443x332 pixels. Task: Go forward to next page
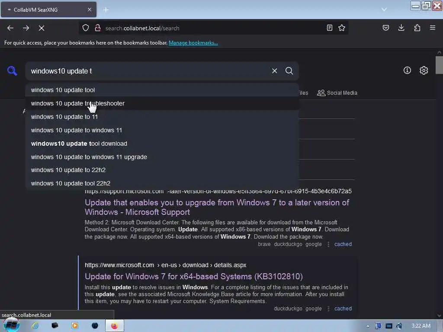(26, 28)
